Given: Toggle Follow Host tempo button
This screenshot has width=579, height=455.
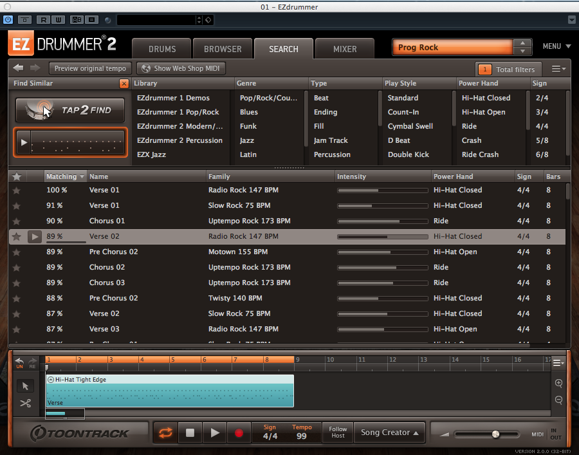Looking at the screenshot, I should (338, 432).
